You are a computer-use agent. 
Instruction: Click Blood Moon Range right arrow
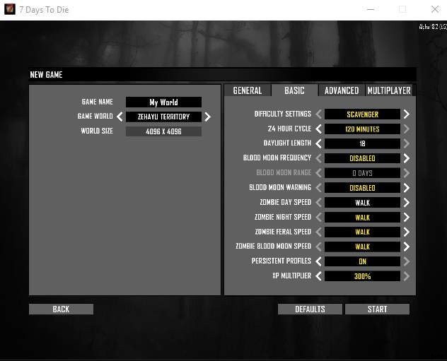[x=407, y=173]
